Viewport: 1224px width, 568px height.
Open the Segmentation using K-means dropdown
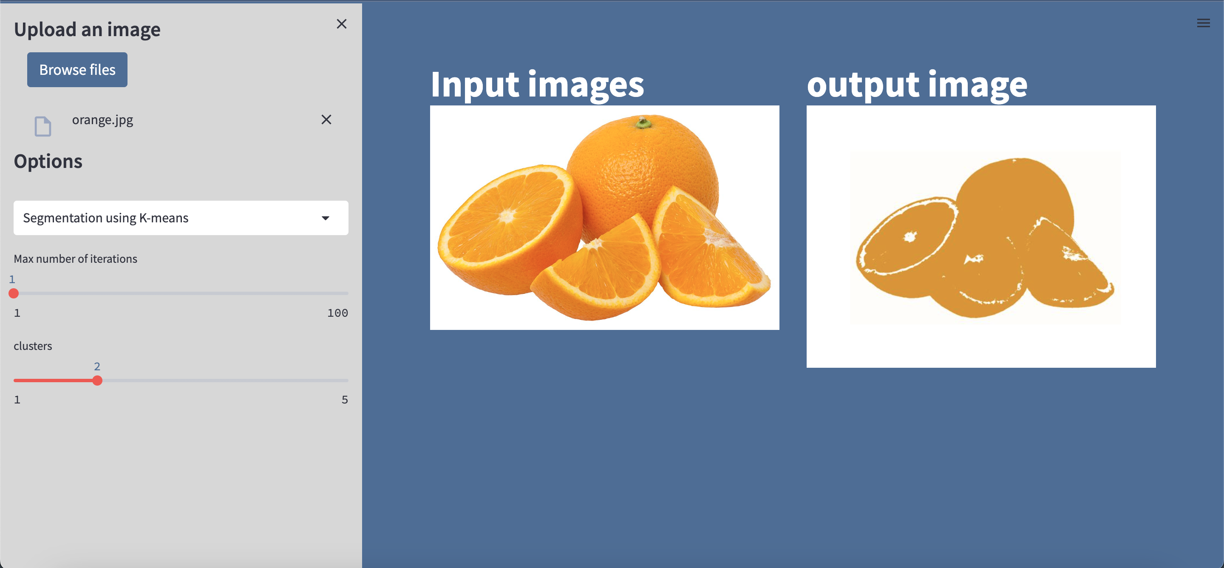181,218
